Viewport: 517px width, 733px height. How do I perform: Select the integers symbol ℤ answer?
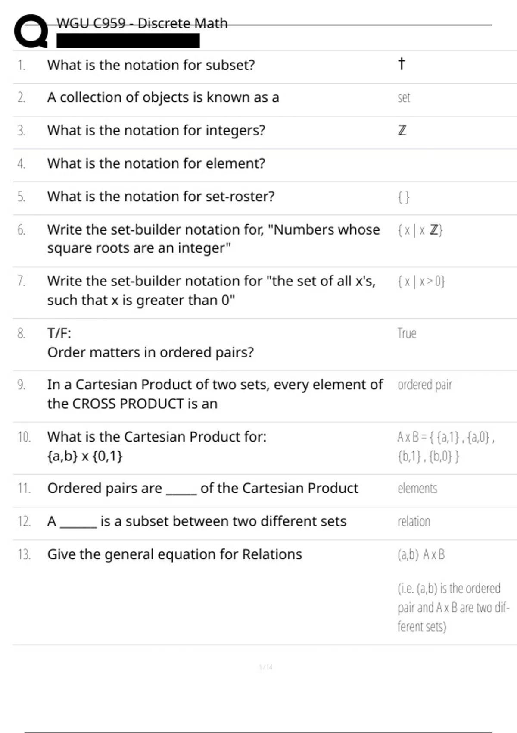coord(402,130)
